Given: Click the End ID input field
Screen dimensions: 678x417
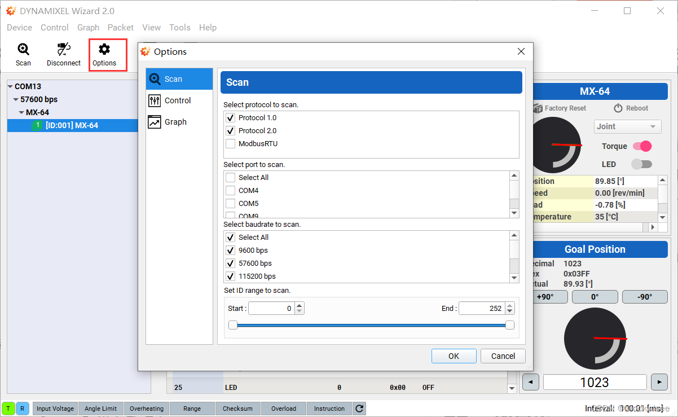Looking at the screenshot, I should point(482,308).
